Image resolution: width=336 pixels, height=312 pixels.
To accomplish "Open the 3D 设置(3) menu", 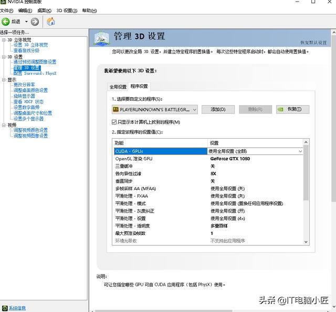I will (67, 11).
